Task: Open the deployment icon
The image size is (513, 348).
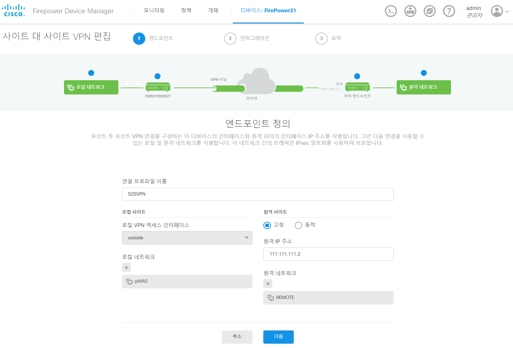Action: coord(410,11)
